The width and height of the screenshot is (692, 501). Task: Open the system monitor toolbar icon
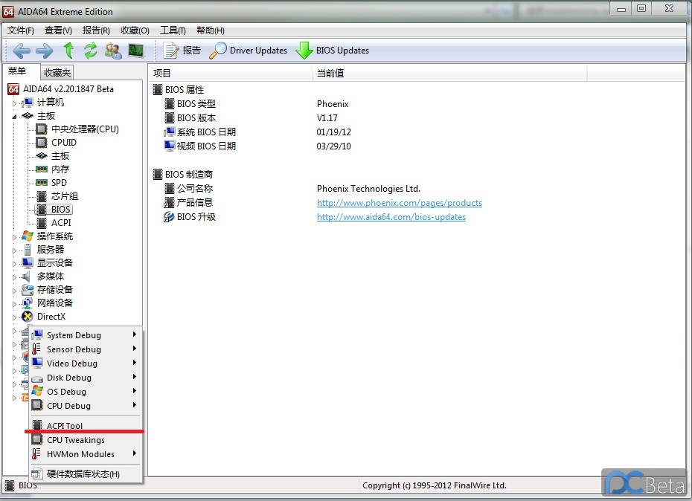(x=136, y=51)
